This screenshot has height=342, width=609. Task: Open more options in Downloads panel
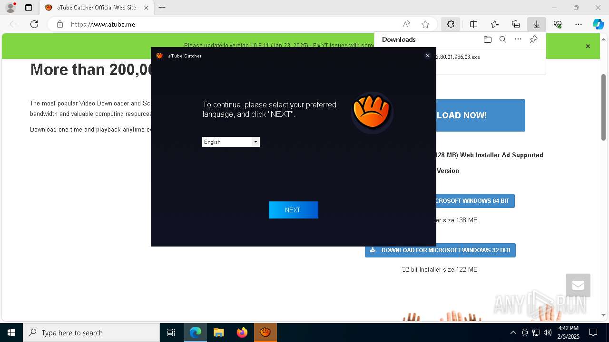pyautogui.click(x=518, y=39)
